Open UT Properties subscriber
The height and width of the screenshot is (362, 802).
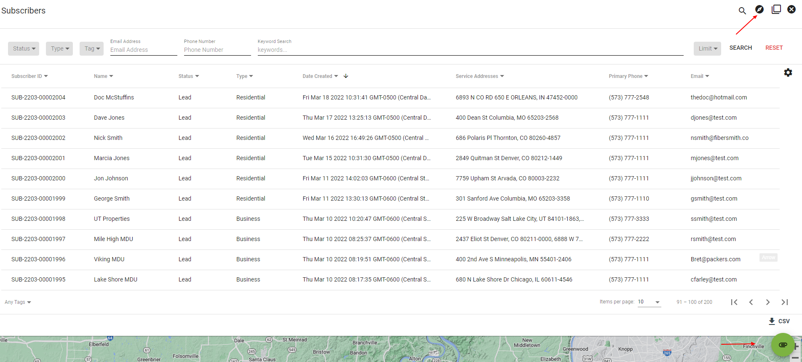coord(390,219)
